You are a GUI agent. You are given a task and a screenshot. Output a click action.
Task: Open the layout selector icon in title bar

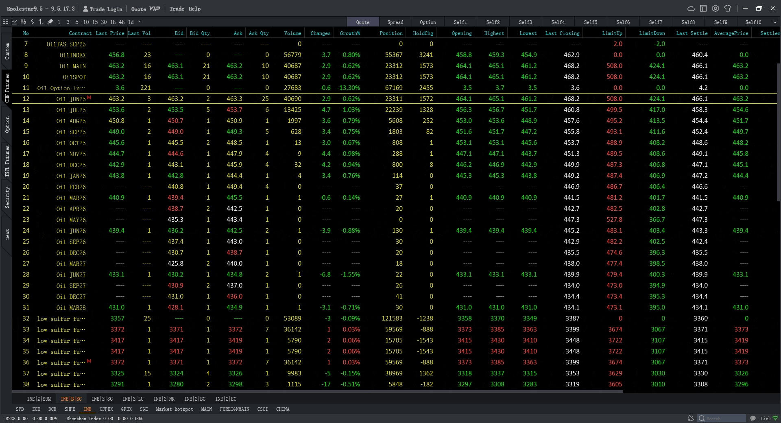point(703,9)
